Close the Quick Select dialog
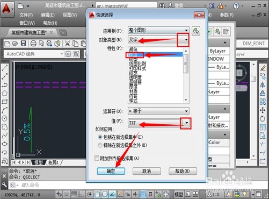The height and width of the screenshot is (199, 269). [199, 15]
